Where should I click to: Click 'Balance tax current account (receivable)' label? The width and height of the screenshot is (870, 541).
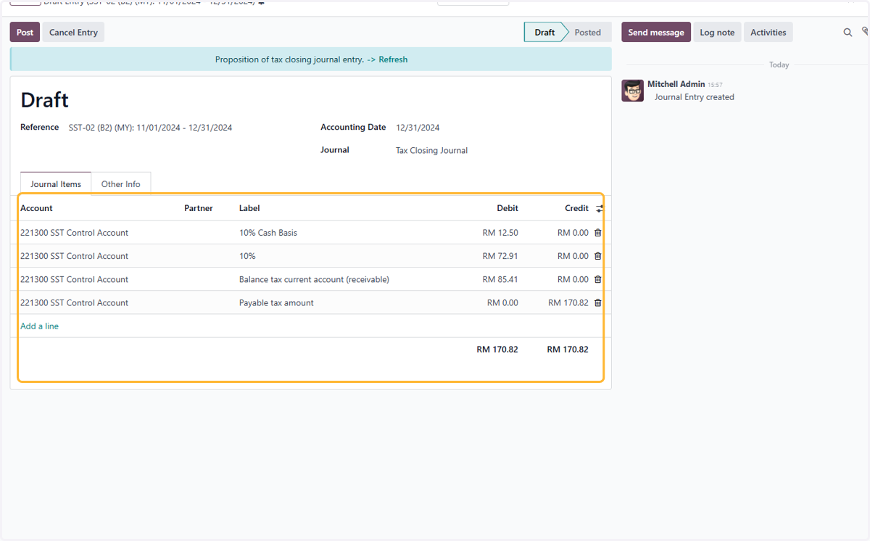point(314,279)
